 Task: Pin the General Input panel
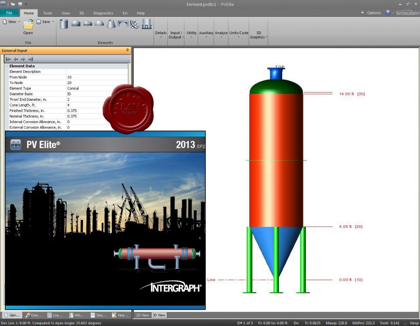tap(127, 51)
